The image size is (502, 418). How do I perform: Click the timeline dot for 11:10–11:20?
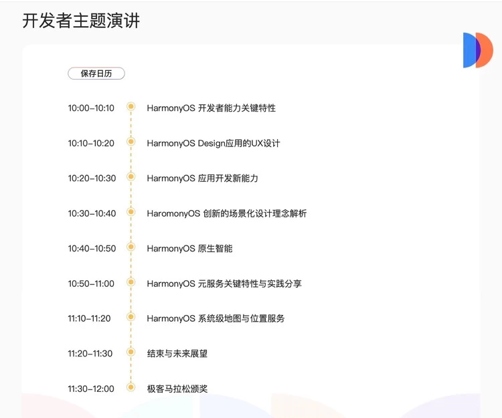coord(131,317)
